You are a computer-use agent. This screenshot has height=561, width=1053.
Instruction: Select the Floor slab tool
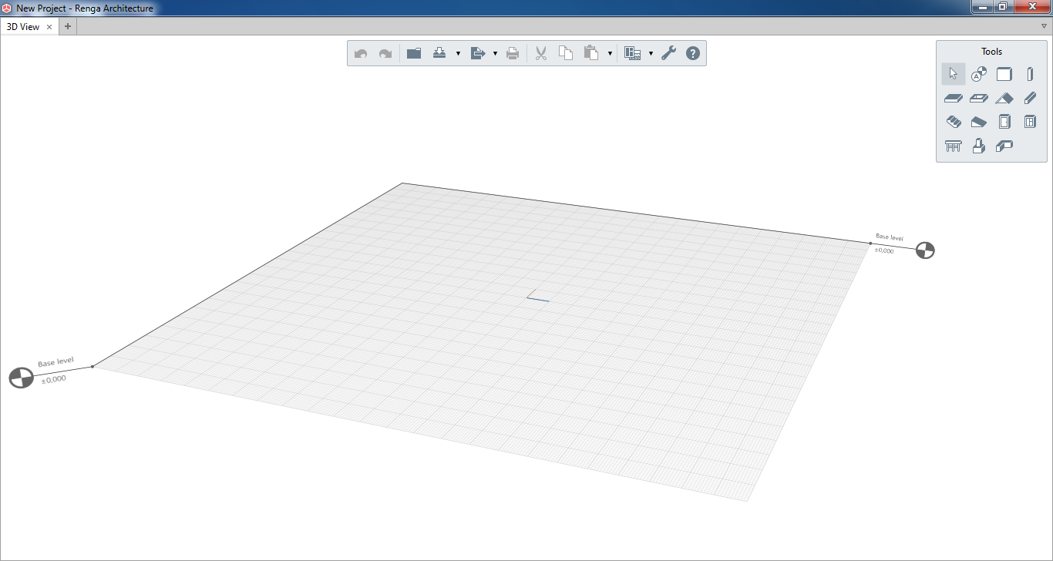pos(954,98)
